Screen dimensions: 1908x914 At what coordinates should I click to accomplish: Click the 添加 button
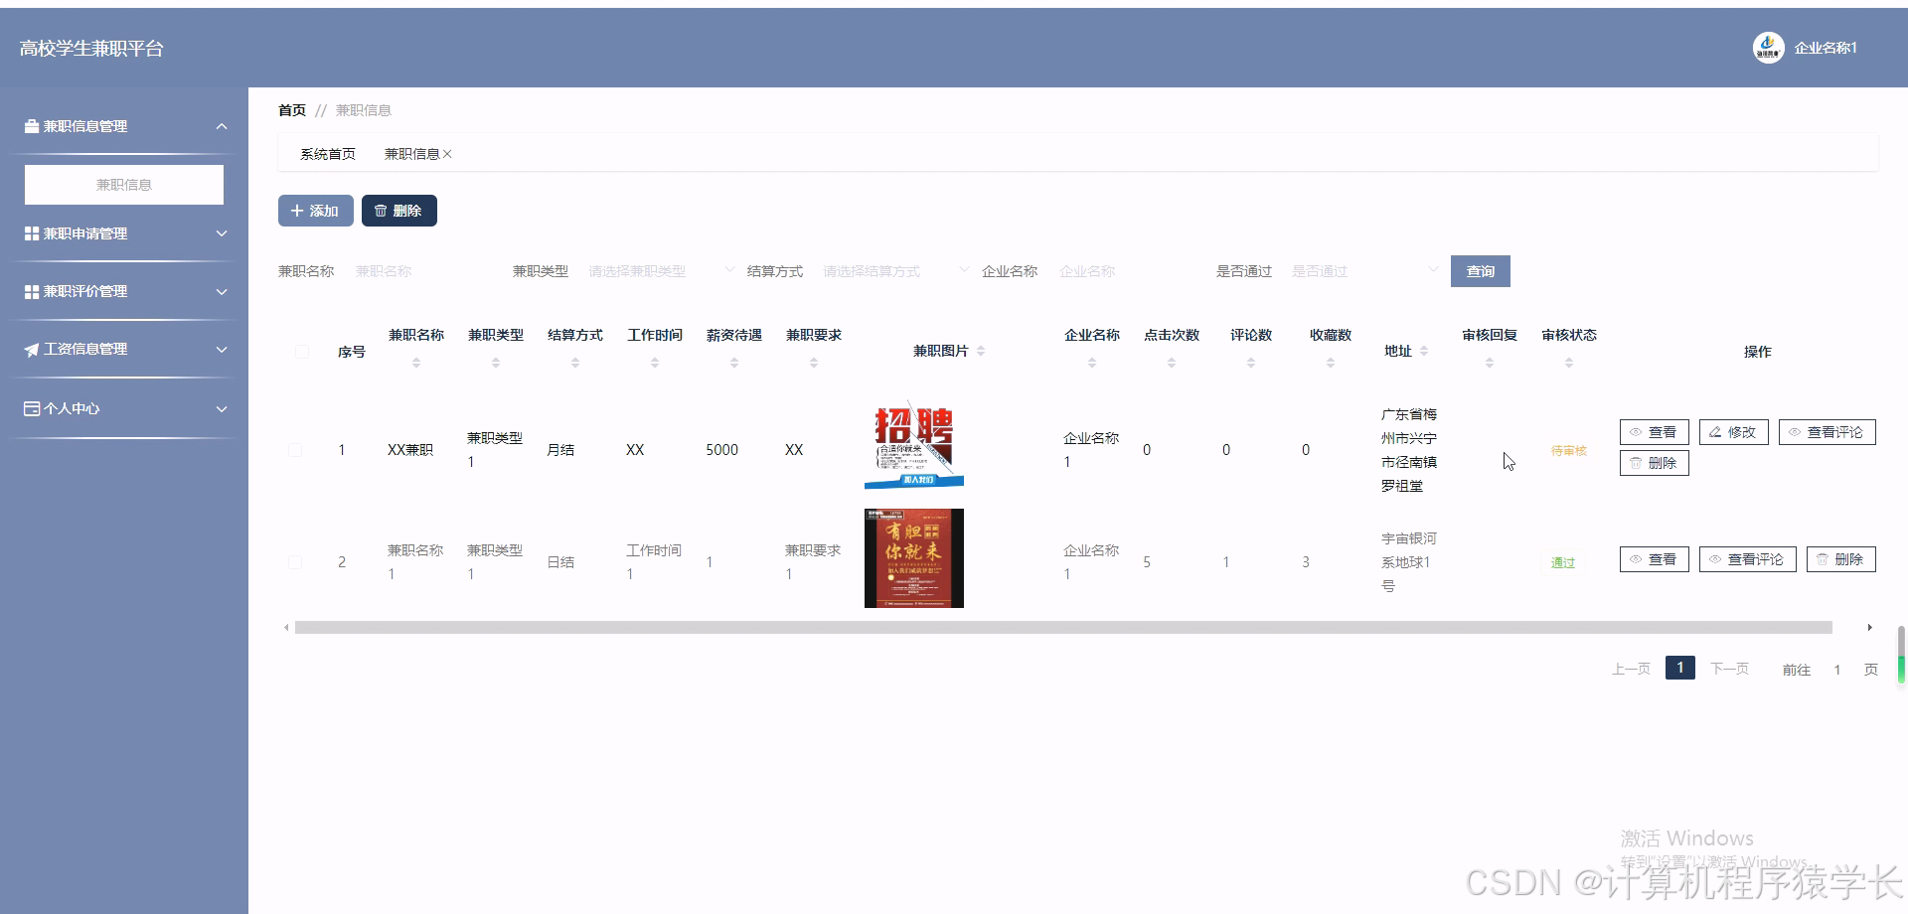tap(316, 211)
